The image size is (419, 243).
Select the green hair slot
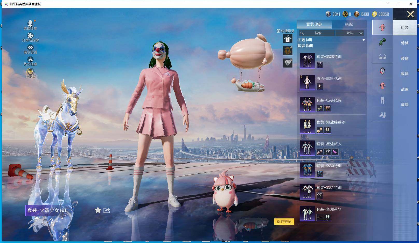point(382,42)
